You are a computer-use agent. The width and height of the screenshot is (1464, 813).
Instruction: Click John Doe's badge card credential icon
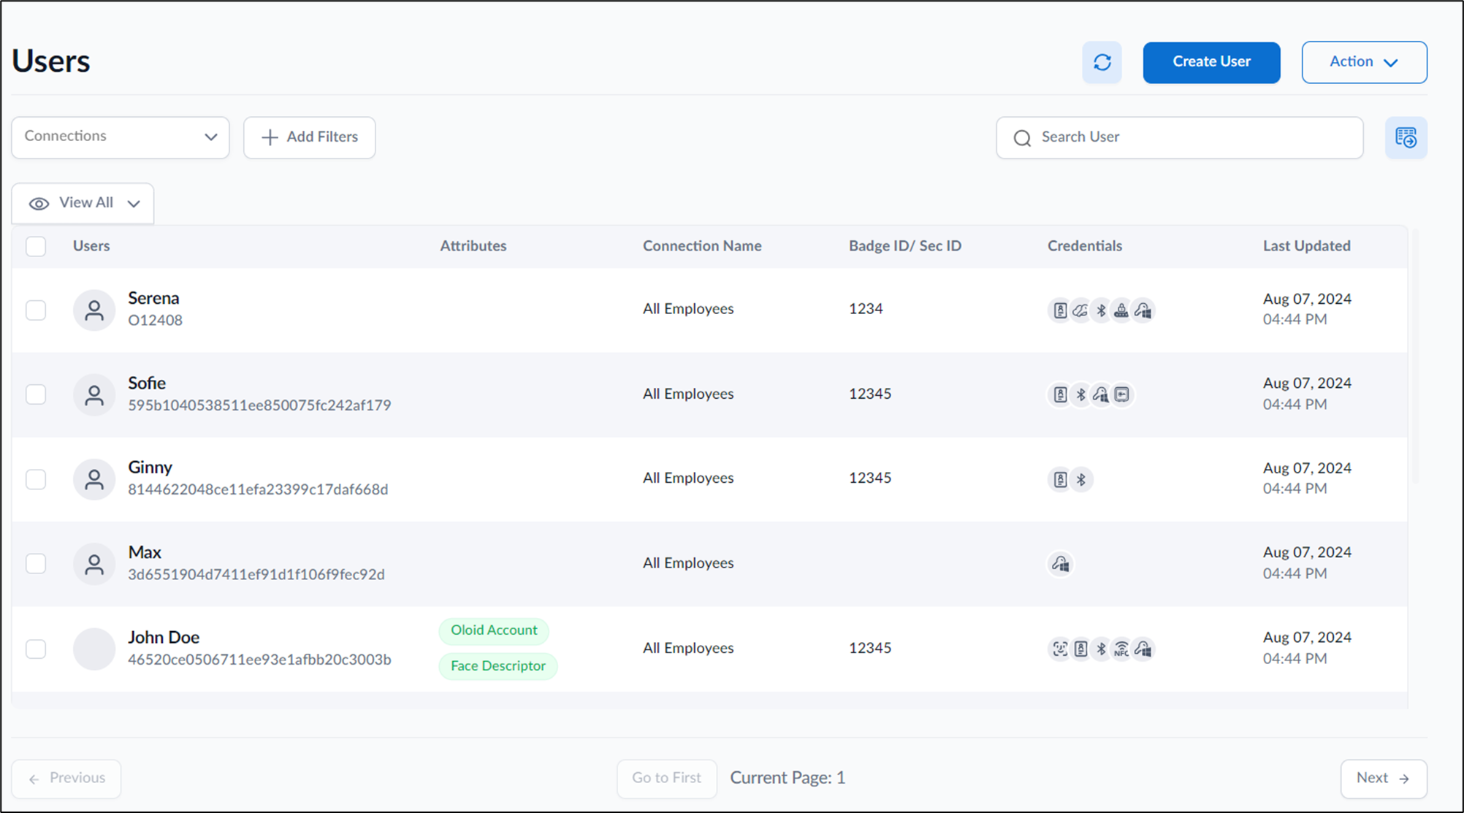point(1080,649)
